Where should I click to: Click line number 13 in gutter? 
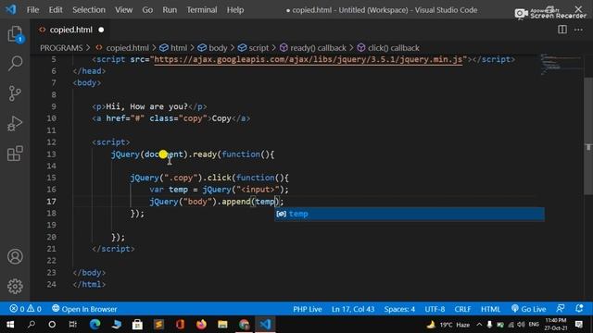(51, 154)
